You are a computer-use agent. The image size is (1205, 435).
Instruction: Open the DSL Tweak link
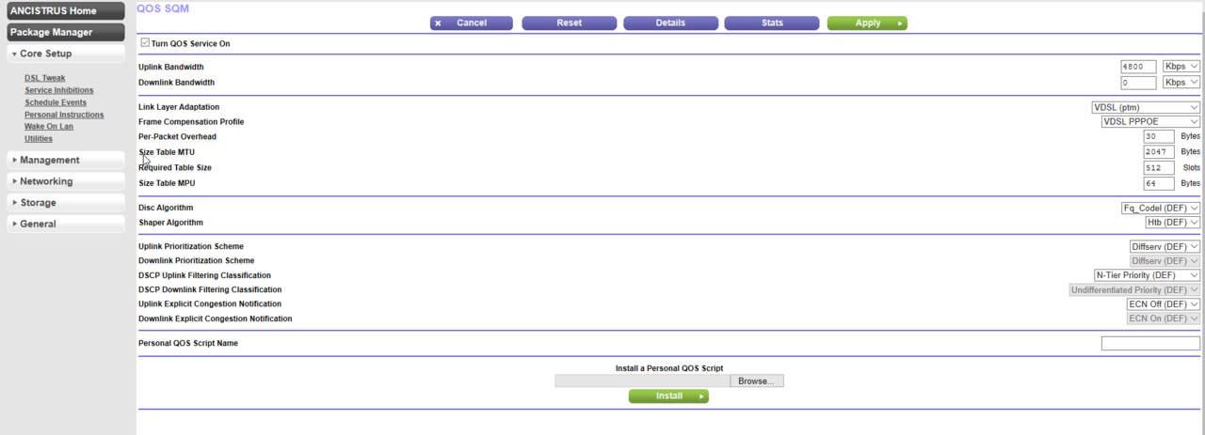pyautogui.click(x=45, y=78)
